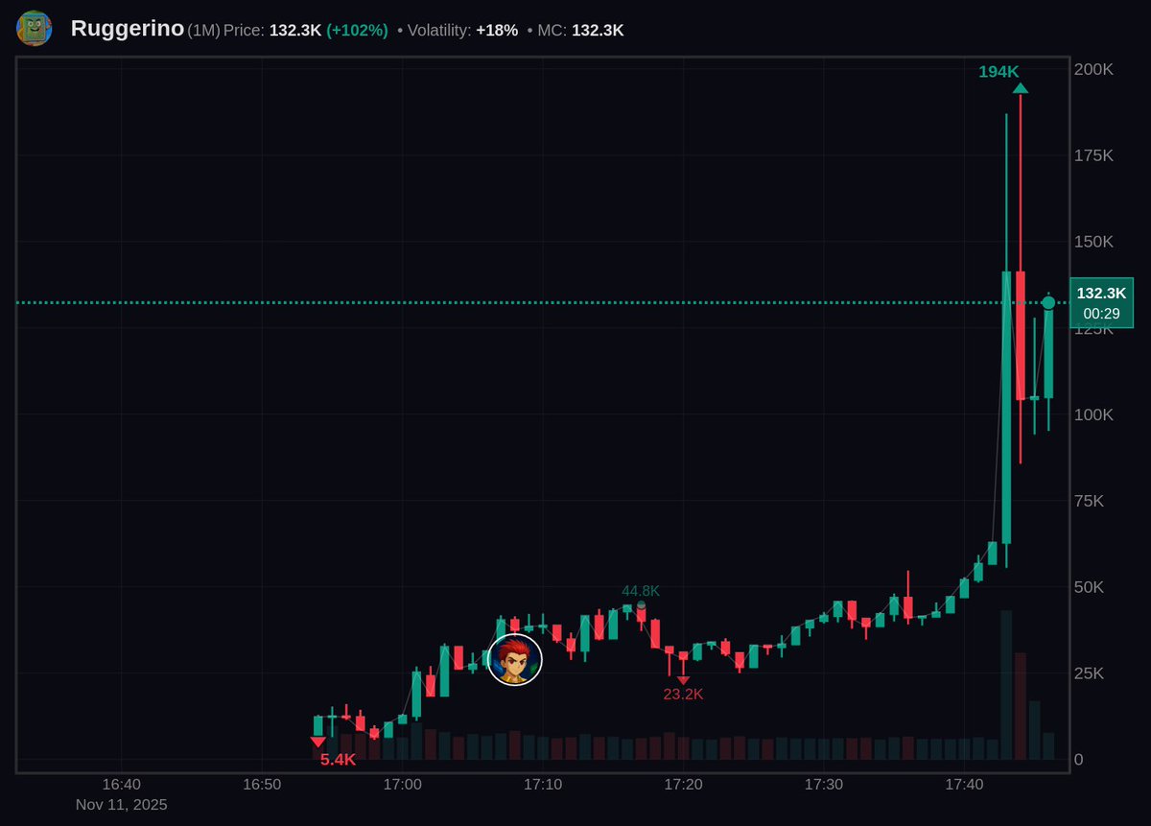The width and height of the screenshot is (1151, 826).
Task: Click the 44.8K local high marker dot
Action: tap(641, 605)
